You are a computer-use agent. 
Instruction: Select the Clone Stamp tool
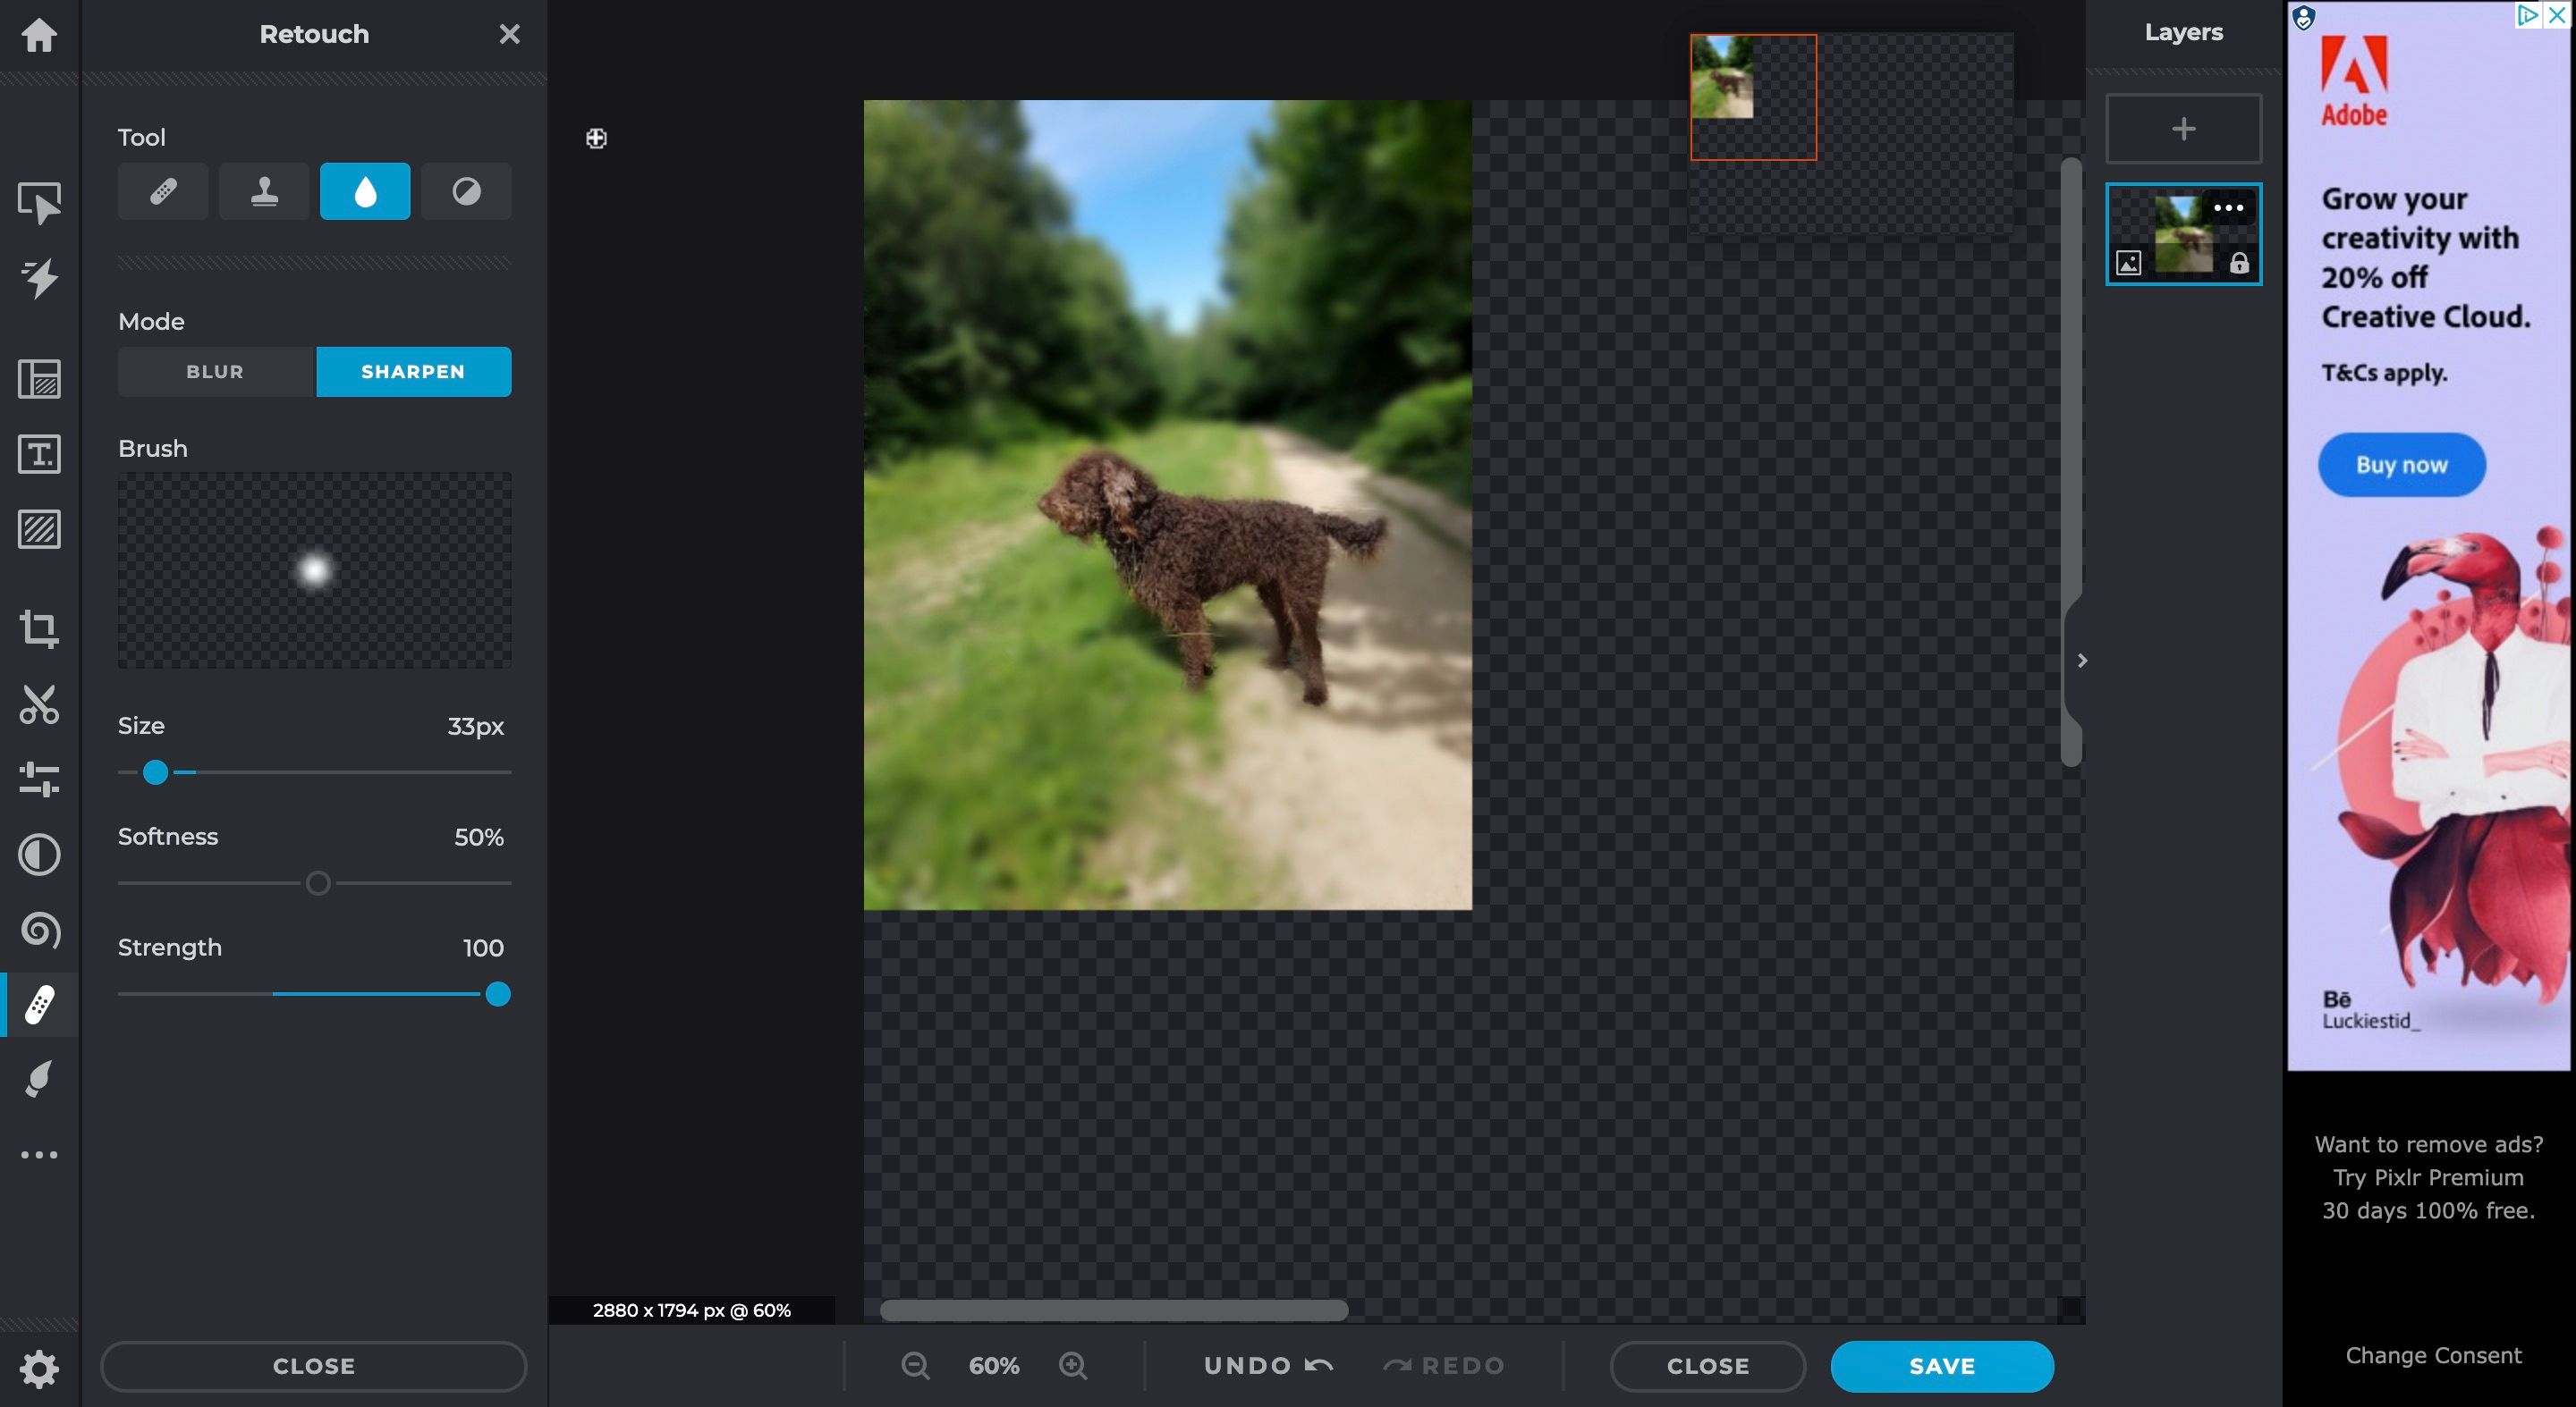click(264, 190)
